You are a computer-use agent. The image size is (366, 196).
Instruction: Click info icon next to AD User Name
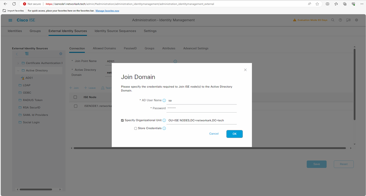coord(164,101)
